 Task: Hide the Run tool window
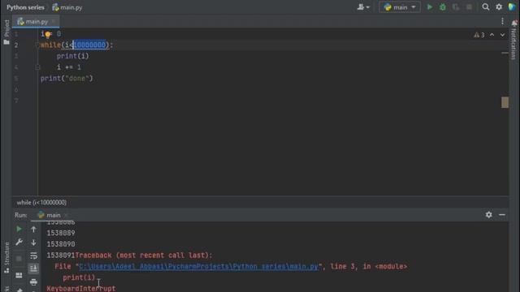pyautogui.click(x=502, y=215)
